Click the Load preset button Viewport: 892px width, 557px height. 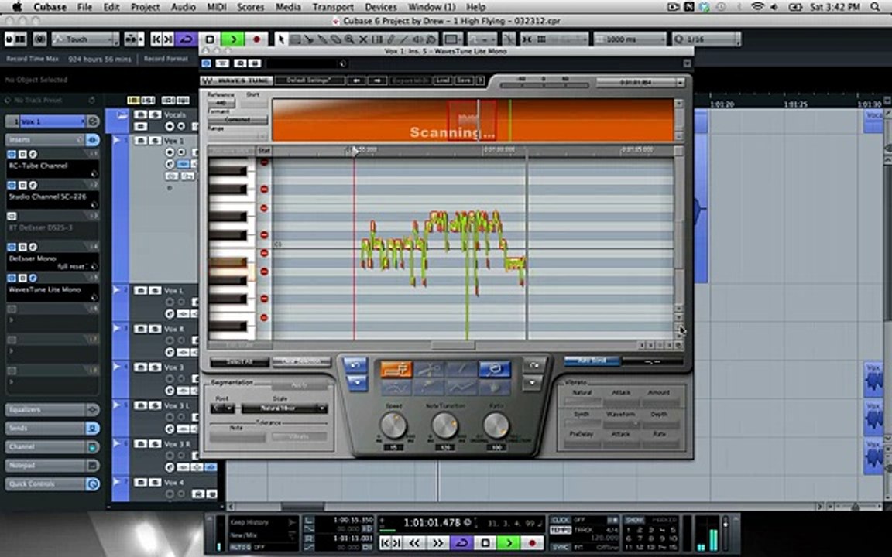pyautogui.click(x=443, y=80)
